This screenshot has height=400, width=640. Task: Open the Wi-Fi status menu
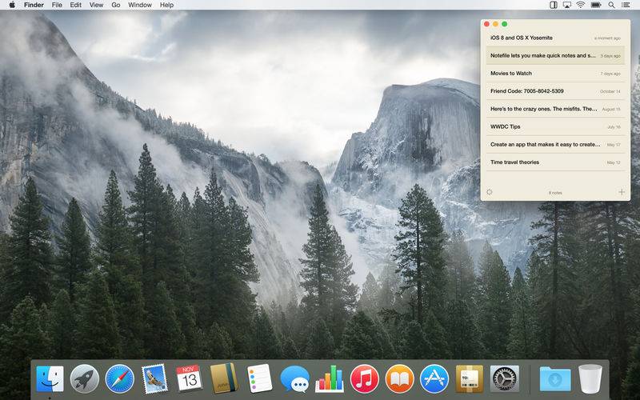[x=579, y=5]
